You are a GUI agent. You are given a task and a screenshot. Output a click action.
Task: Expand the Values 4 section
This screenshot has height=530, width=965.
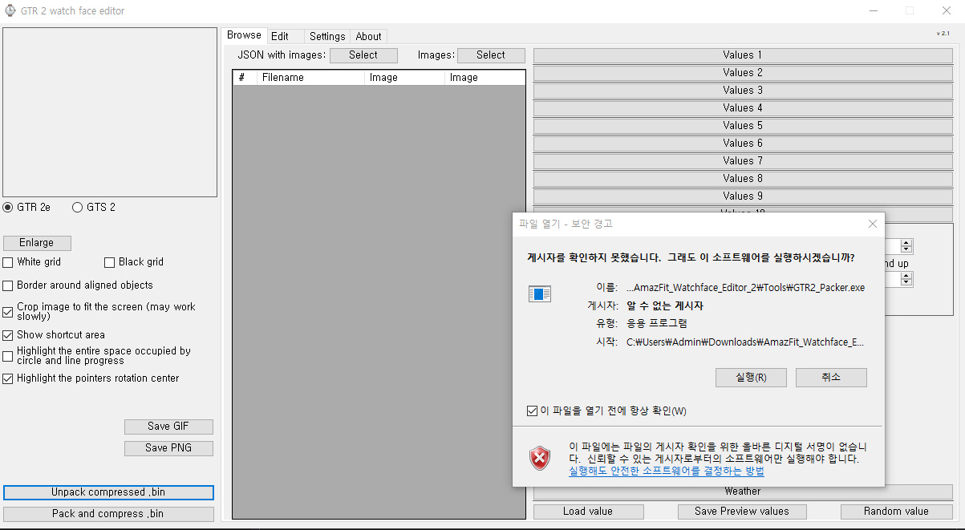[x=743, y=108]
